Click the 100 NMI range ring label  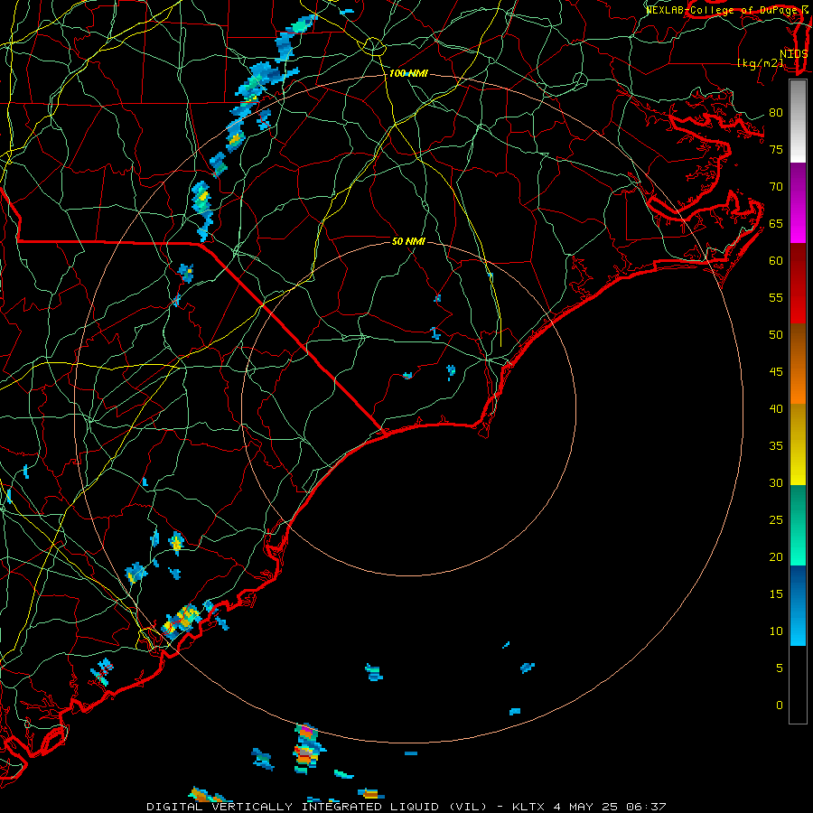point(408,74)
